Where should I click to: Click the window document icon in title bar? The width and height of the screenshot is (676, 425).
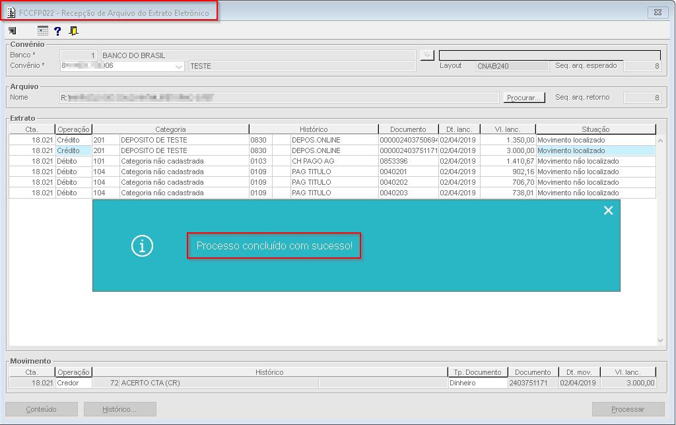click(x=11, y=13)
